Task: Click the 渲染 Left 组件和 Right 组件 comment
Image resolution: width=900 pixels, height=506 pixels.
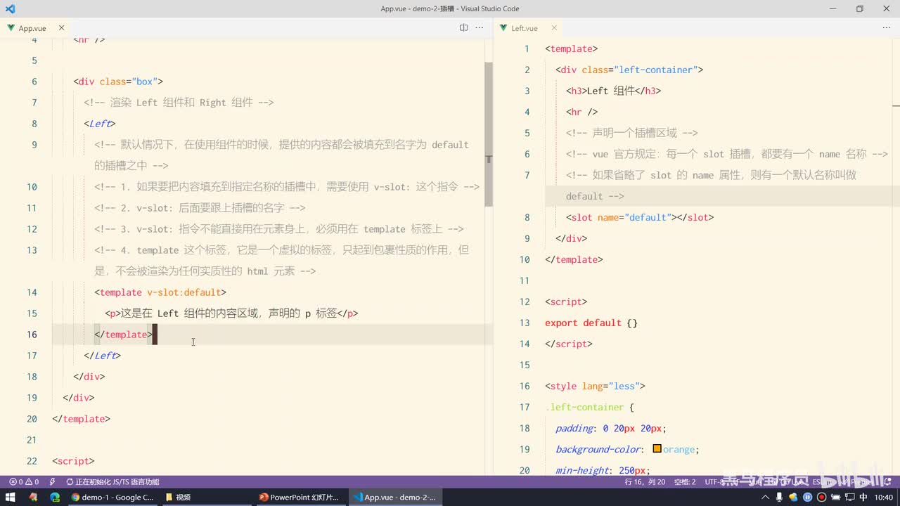Action: [x=179, y=103]
